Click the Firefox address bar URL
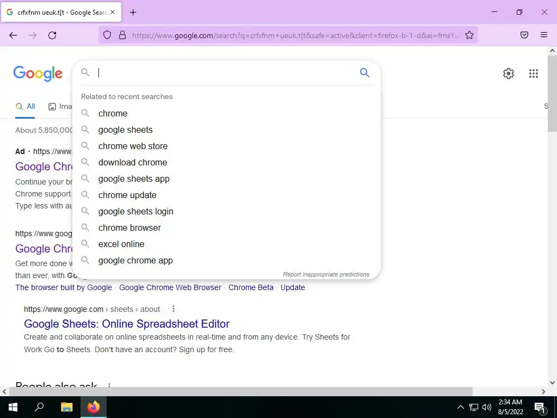Image resolution: width=557 pixels, height=418 pixels. point(295,35)
